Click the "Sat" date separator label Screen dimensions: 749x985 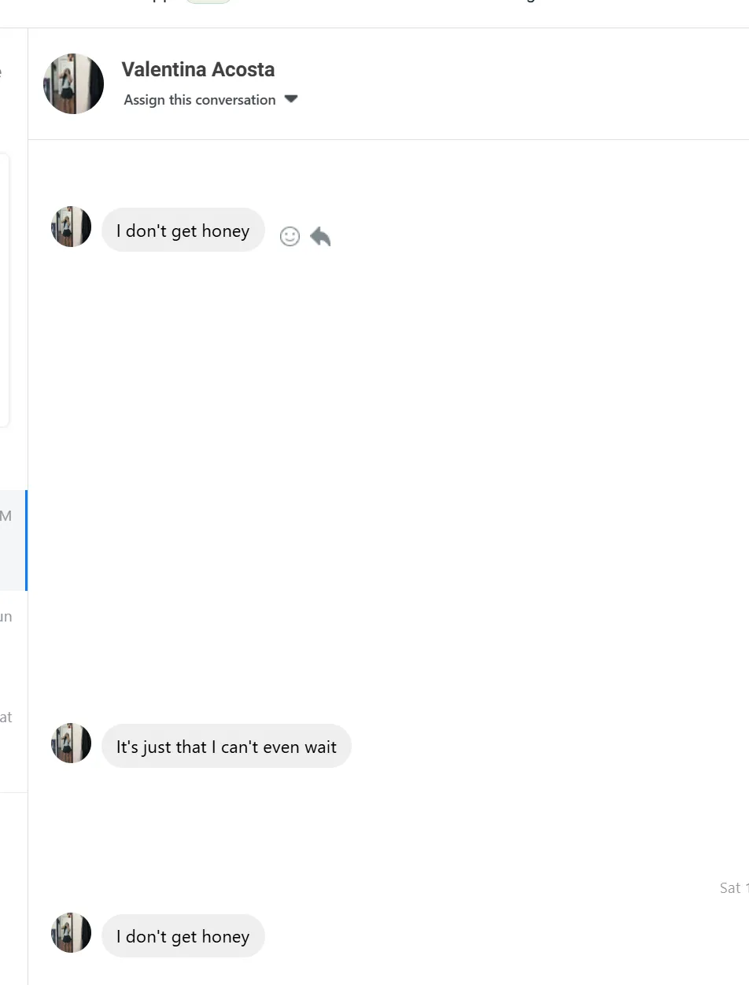click(732, 887)
